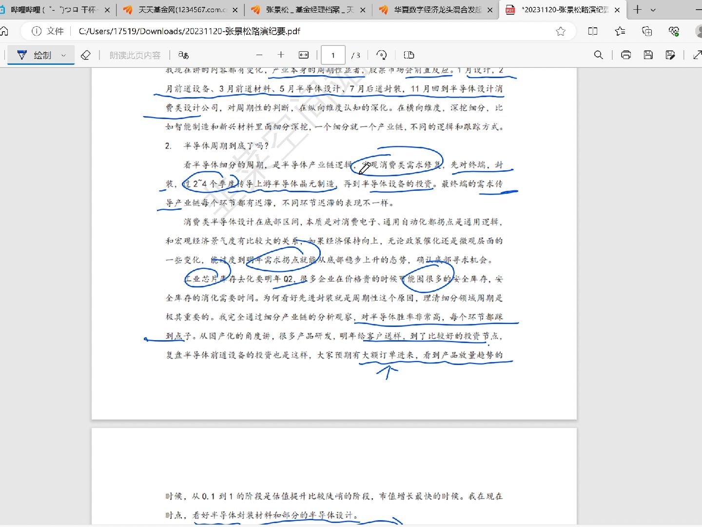Open the Collections icon
This screenshot has width=702, height=527.
647,31
